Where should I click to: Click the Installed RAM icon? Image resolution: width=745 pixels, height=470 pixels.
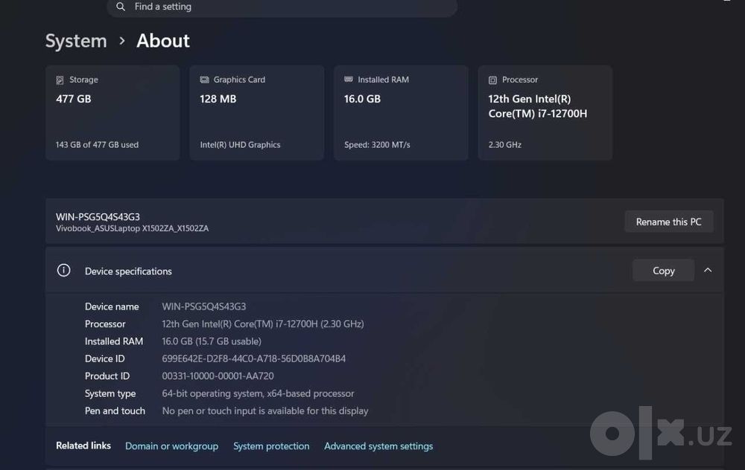click(x=349, y=80)
